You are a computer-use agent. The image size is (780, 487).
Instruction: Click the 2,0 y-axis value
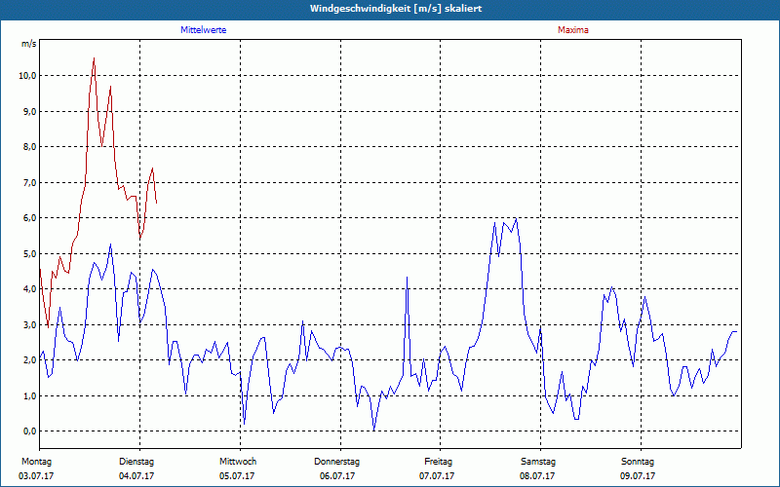(30, 359)
